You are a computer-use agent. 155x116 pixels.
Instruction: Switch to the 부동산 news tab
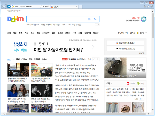point(44,59)
